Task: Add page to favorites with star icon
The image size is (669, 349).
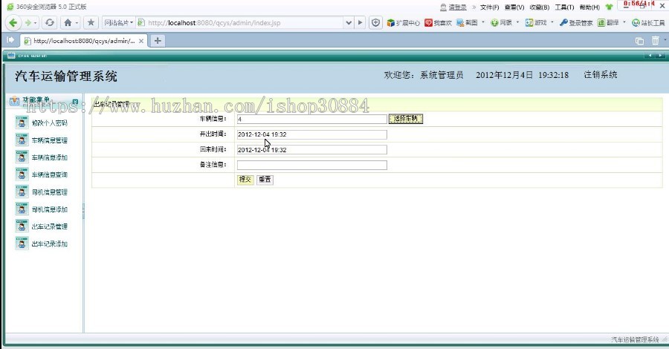Action: pos(91,22)
